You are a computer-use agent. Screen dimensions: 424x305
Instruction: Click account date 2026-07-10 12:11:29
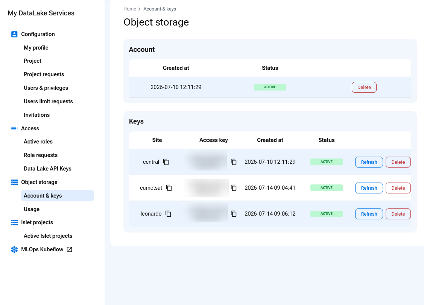pos(176,87)
